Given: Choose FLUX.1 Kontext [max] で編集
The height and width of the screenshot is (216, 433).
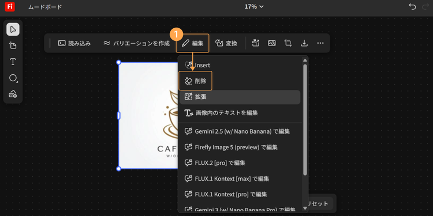Looking at the screenshot, I should point(240,179).
